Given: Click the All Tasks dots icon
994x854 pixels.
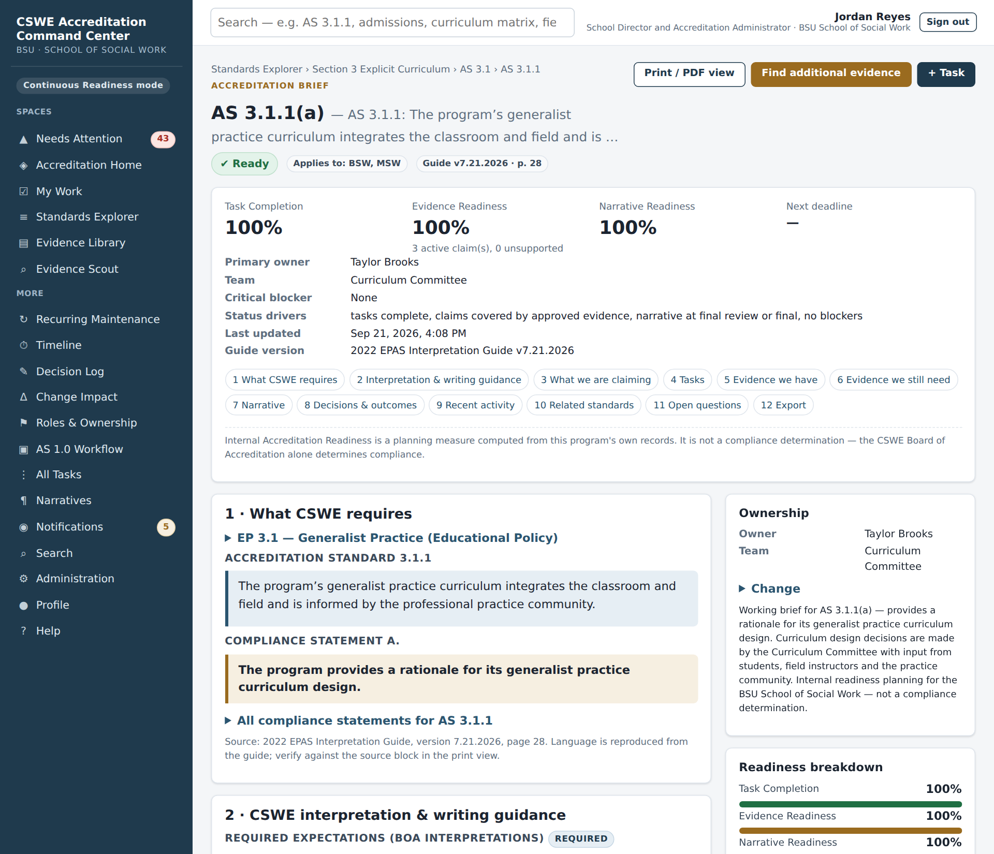Looking at the screenshot, I should coord(23,475).
